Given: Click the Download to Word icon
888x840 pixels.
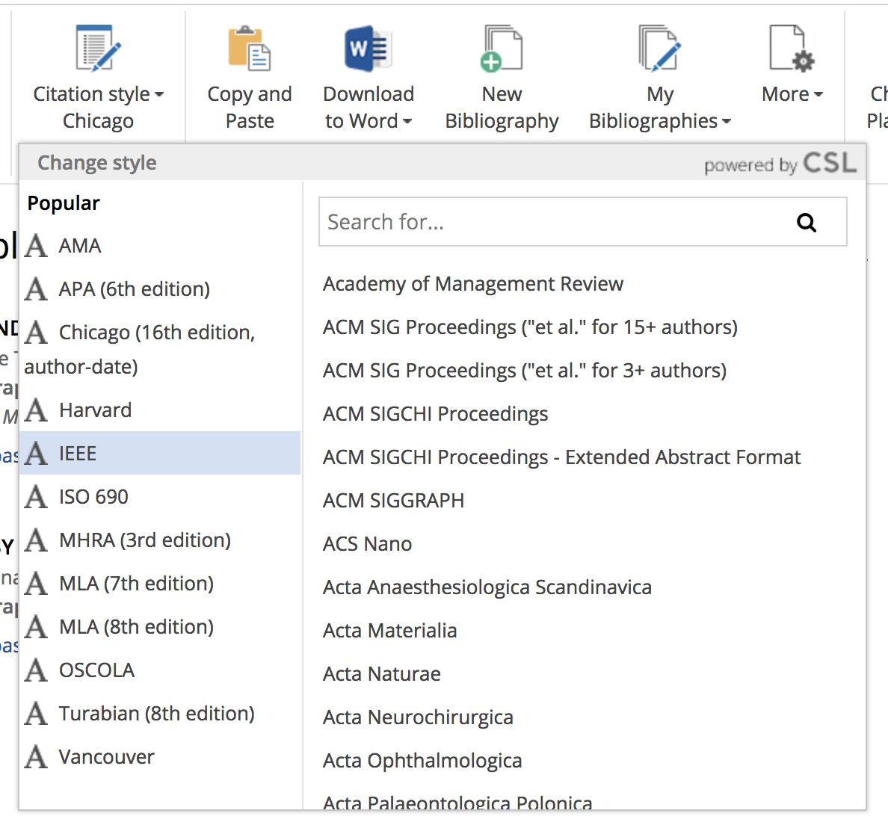Looking at the screenshot, I should tap(368, 48).
